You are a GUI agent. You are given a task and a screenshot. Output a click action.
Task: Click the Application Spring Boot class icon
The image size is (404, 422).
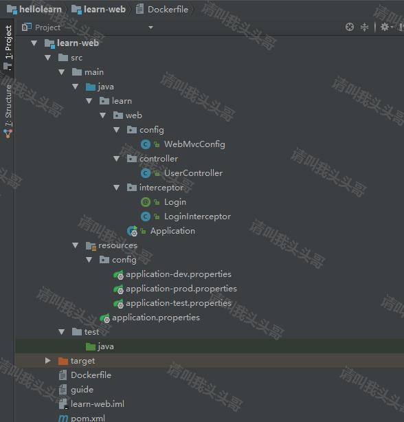133,231
